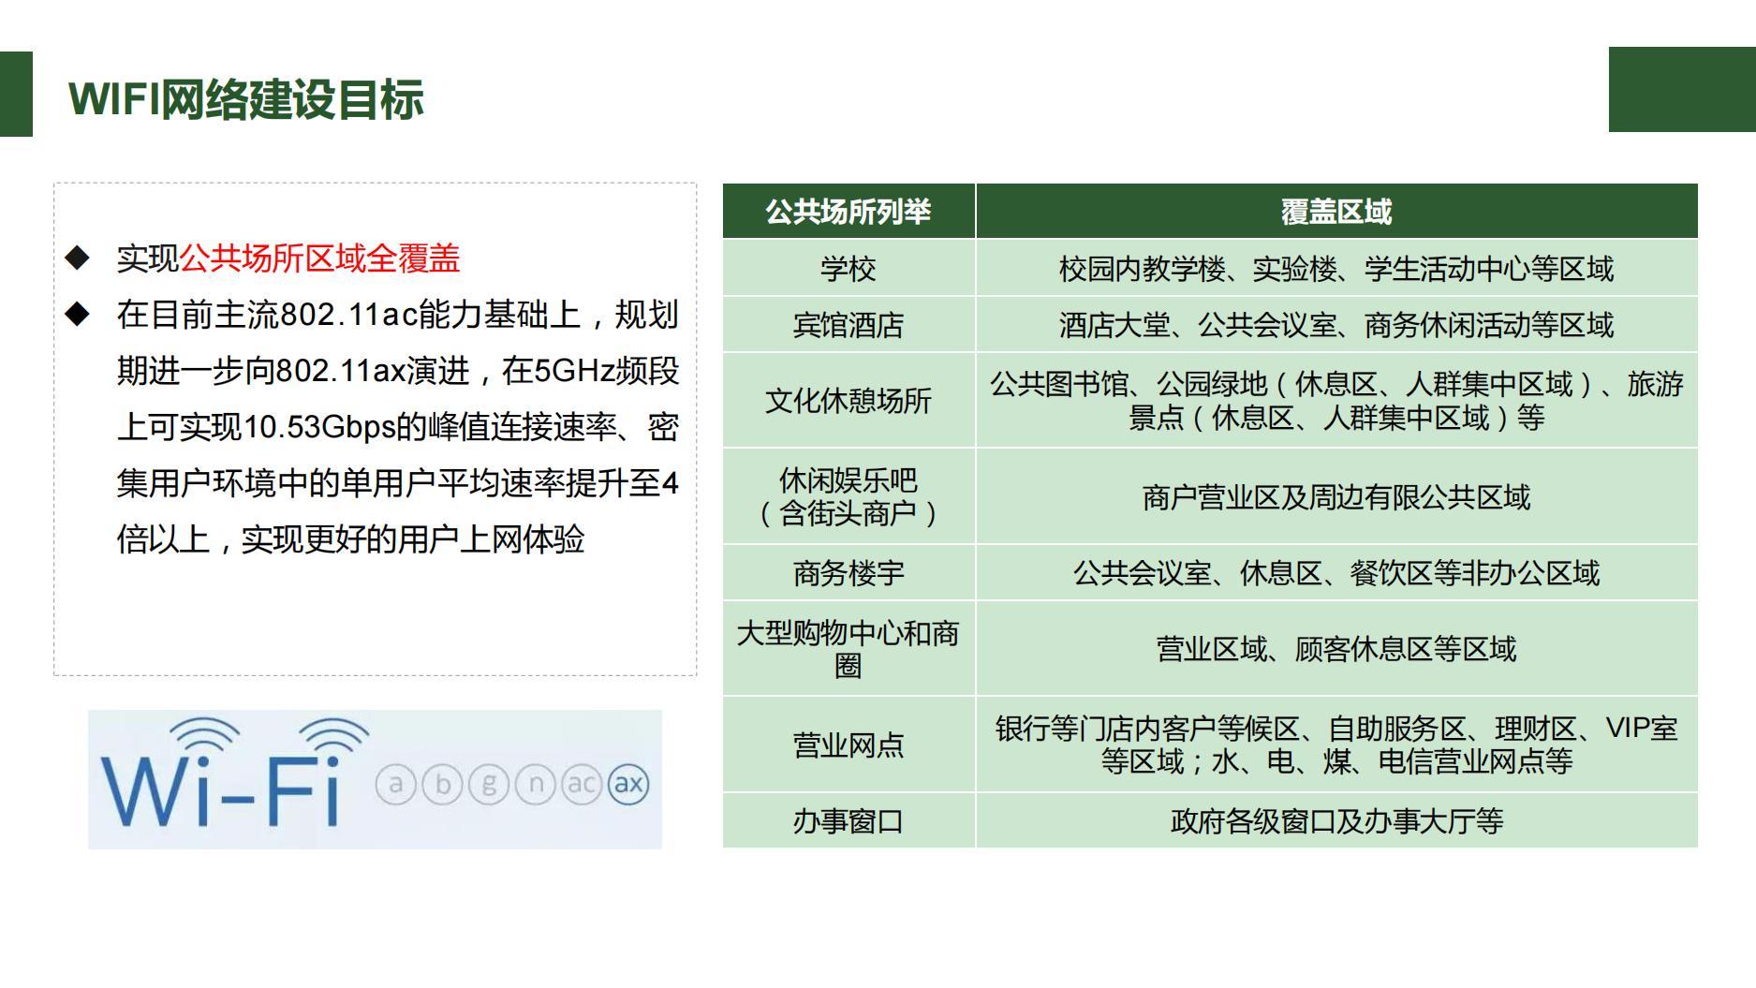Image resolution: width=1756 pixels, height=988 pixels.
Task: Select the "学校" table cell
Action: pos(848,269)
